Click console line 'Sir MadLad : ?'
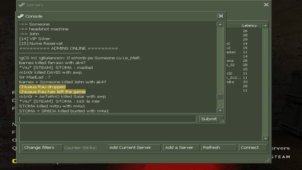The image size is (302, 170). point(35,77)
